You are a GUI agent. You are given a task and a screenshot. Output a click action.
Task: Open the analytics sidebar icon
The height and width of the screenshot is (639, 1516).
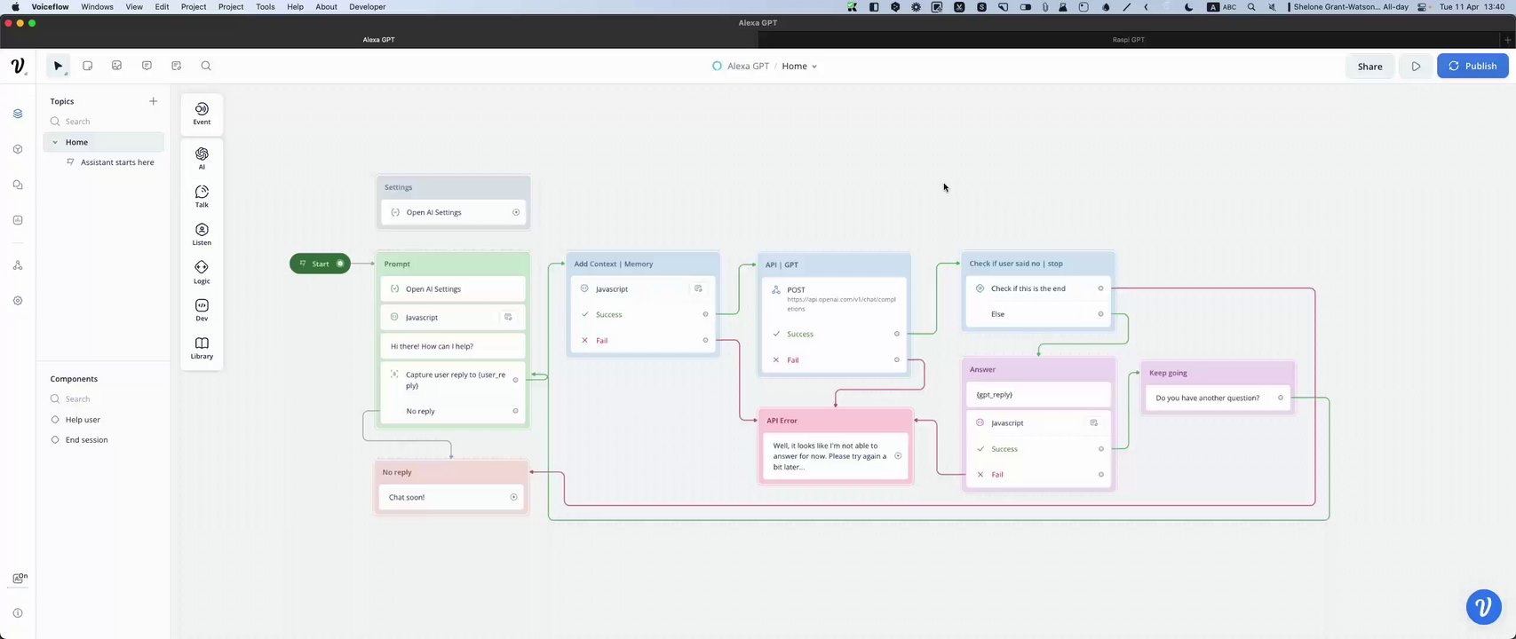pyautogui.click(x=18, y=220)
